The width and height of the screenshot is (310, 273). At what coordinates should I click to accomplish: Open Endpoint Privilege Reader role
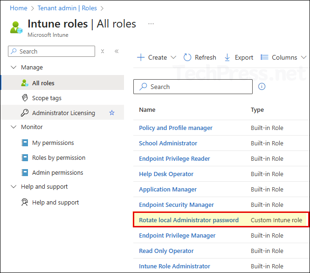coord(174,158)
